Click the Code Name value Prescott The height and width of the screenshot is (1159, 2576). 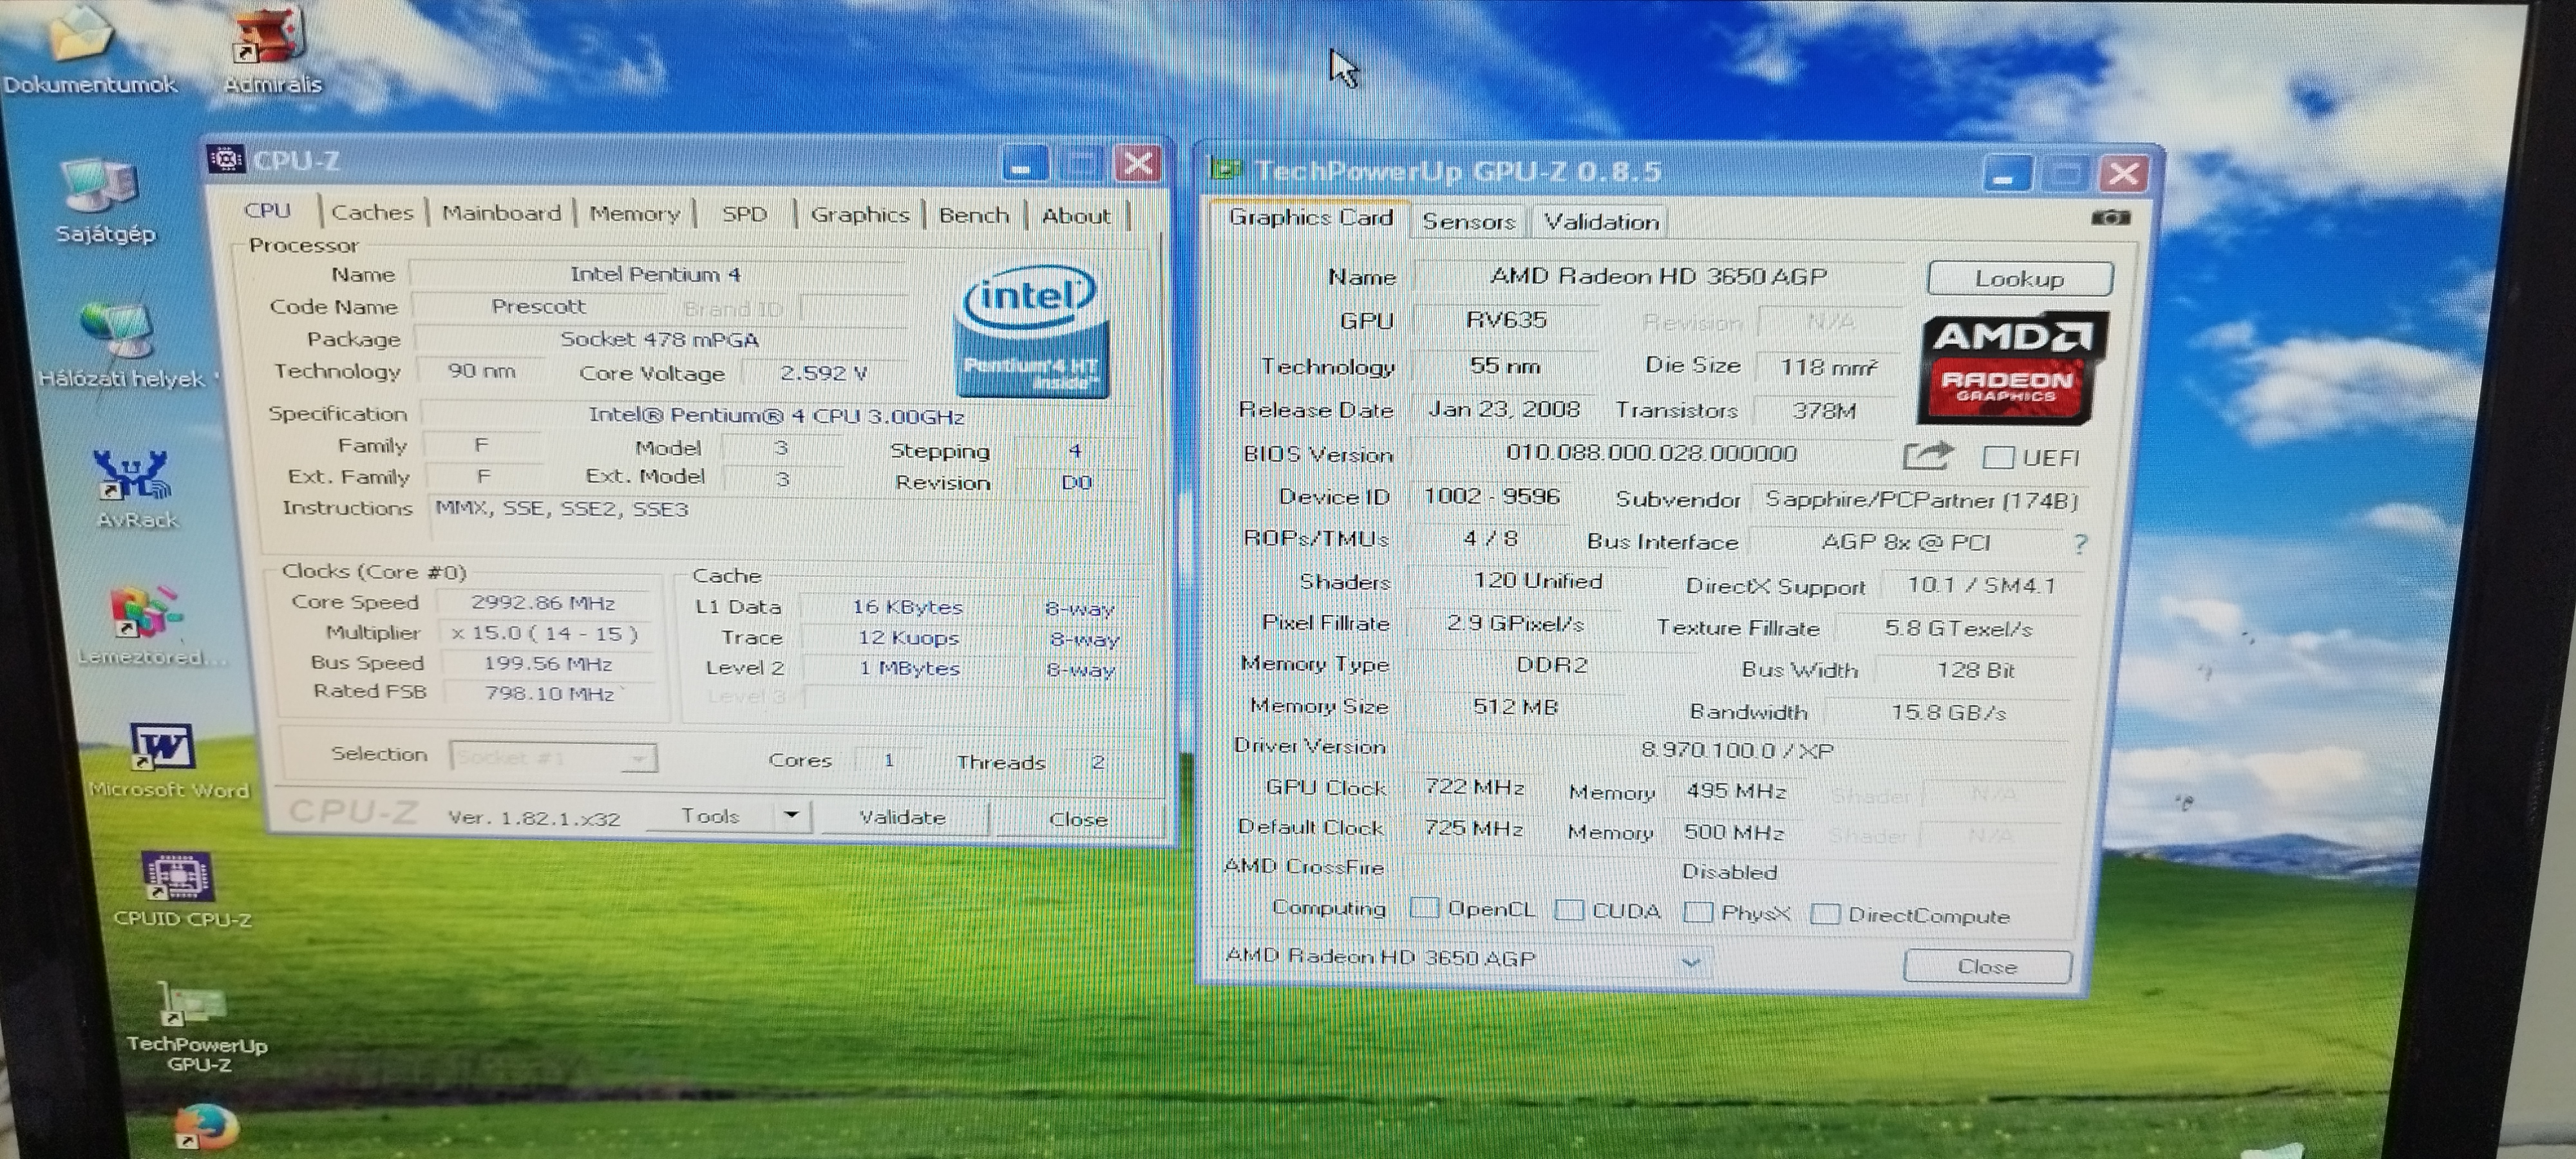pyautogui.click(x=540, y=306)
